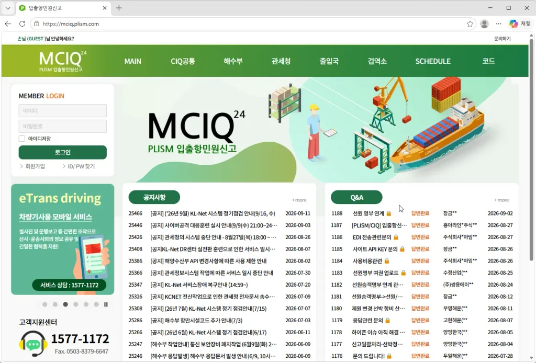View site information lock icon
536x363 pixels.
[37, 24]
